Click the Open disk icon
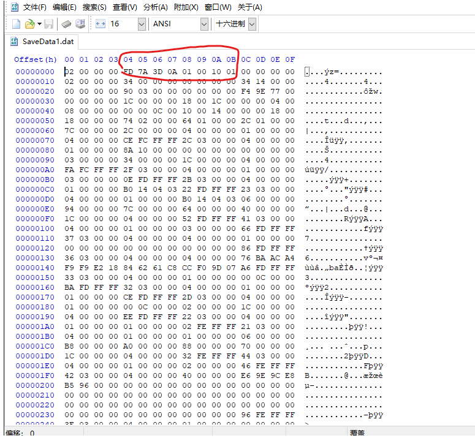The width and height of the screenshot is (475, 438). pyautogui.click(x=80, y=24)
